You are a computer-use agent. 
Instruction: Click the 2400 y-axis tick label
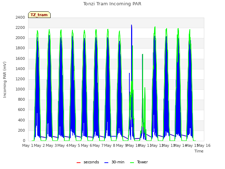tap(20, 17)
